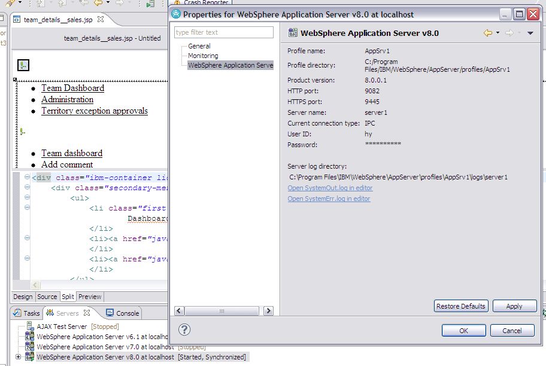The image size is (546, 366).
Task: Open the back navigation dropdown in the main toolbar
Action: (x=108, y=3)
